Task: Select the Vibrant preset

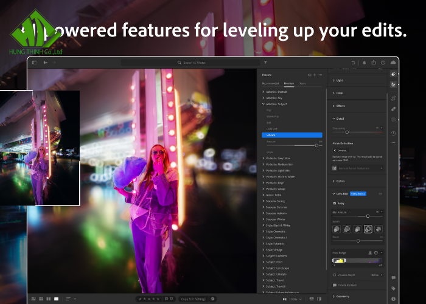Action: point(292,135)
